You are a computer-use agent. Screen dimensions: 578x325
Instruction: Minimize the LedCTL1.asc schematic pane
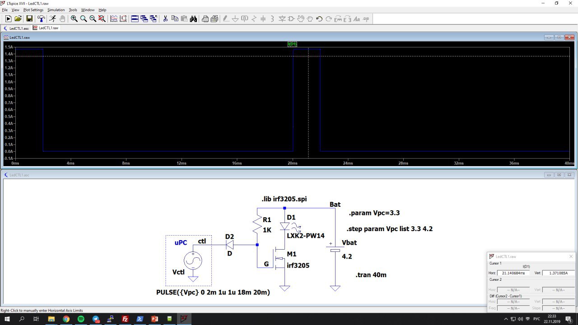click(549, 175)
